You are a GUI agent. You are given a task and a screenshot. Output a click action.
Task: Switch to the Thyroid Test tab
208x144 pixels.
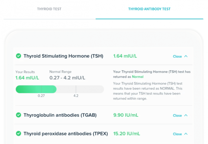(x=49, y=9)
